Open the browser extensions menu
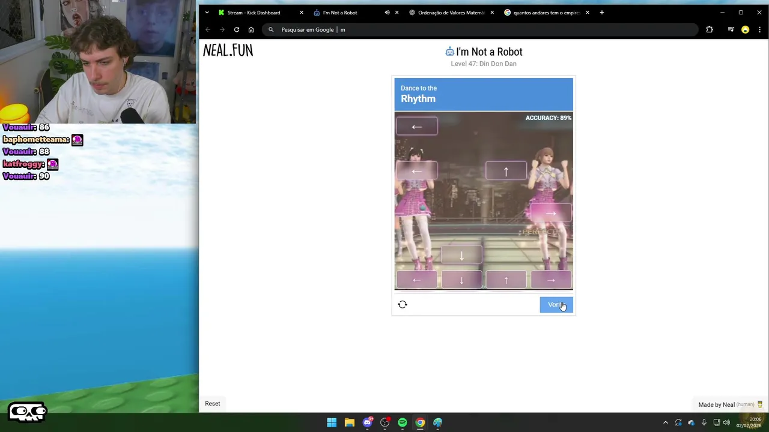This screenshot has width=769, height=432. 710,29
